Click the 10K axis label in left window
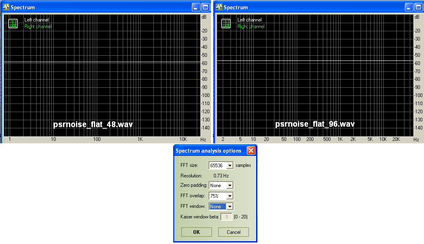Viewport: 424px width, 244px height. (183, 139)
